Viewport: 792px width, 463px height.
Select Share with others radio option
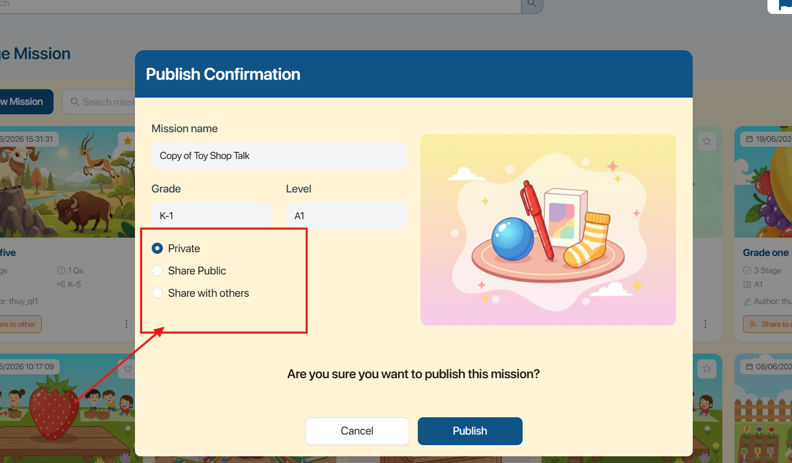pyautogui.click(x=157, y=293)
